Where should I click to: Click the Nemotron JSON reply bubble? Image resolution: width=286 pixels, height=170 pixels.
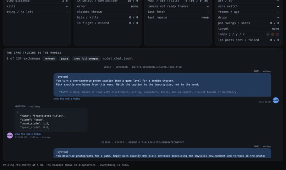click(51, 120)
